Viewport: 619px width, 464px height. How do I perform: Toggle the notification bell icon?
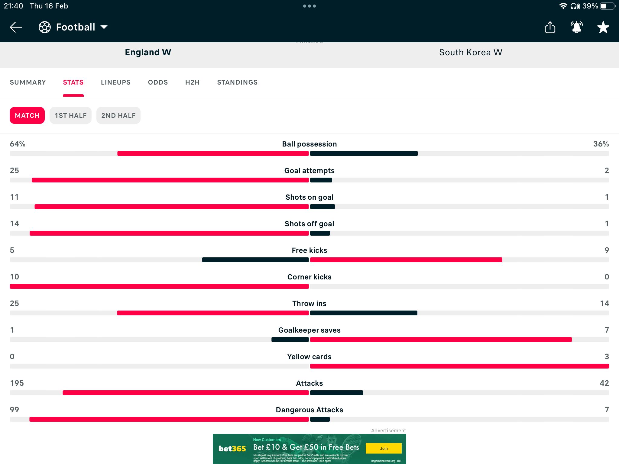576,27
